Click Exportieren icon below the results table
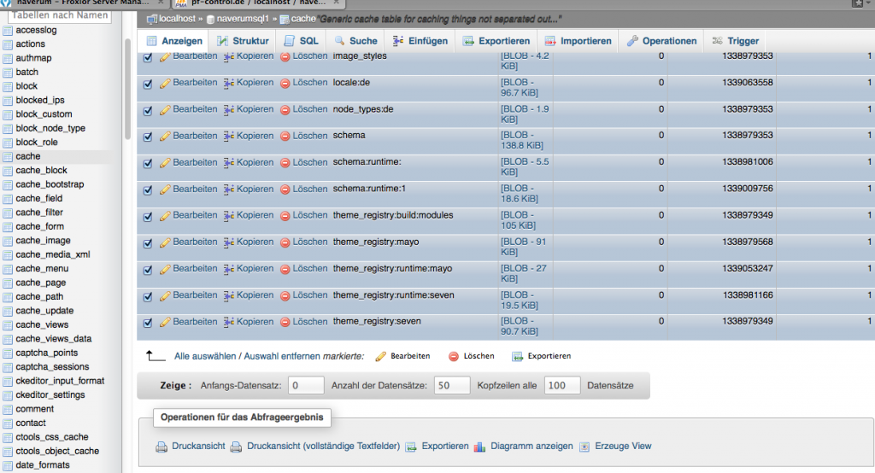Image resolution: width=875 pixels, height=473 pixels. pos(517,356)
